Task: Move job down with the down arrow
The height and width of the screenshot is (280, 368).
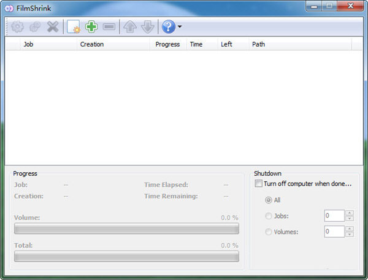Action: pos(148,27)
